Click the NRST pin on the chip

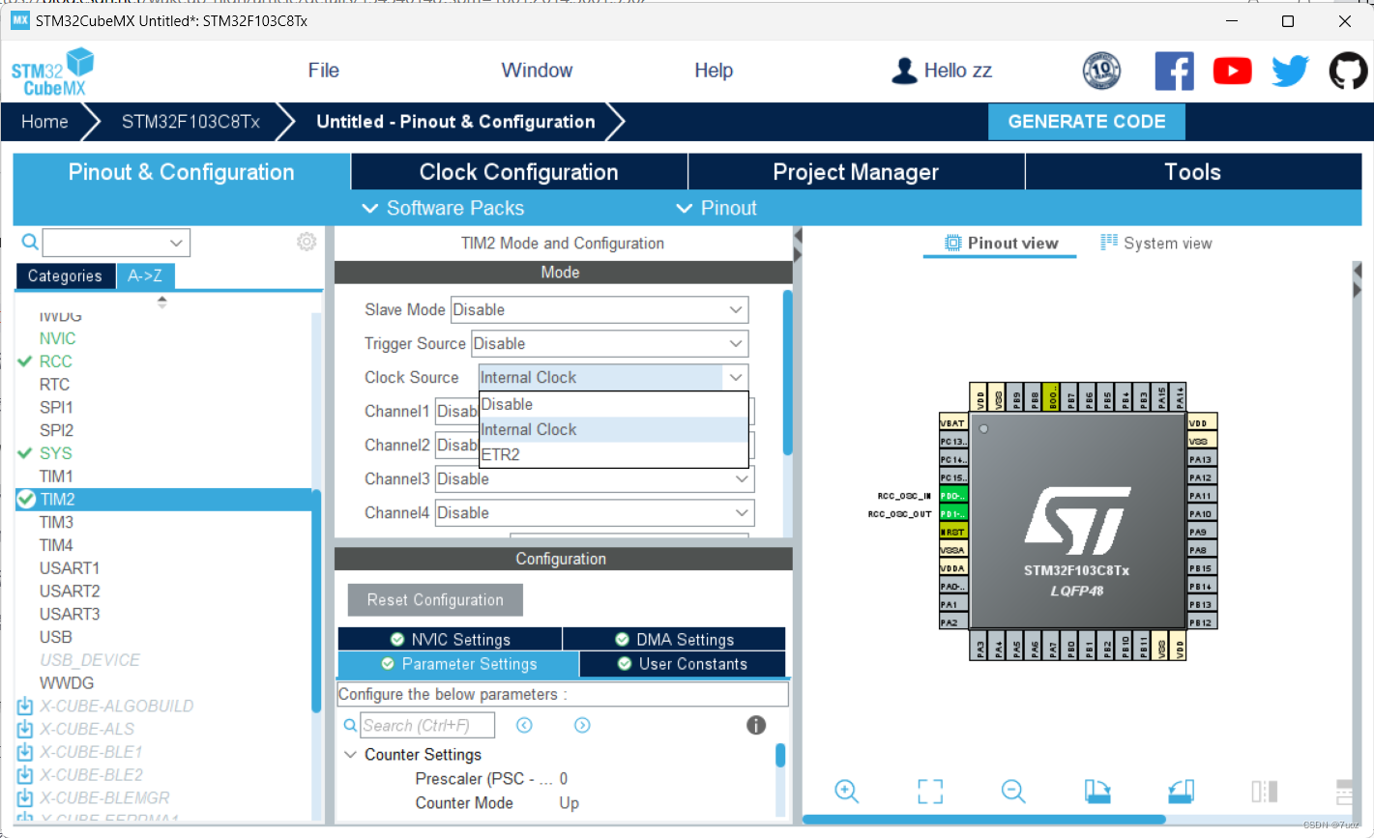(952, 532)
